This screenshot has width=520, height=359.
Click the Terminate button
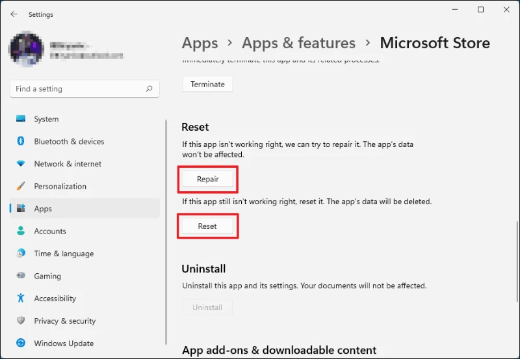[x=207, y=85]
